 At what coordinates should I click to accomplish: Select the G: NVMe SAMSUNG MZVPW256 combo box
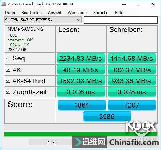(43, 20)
